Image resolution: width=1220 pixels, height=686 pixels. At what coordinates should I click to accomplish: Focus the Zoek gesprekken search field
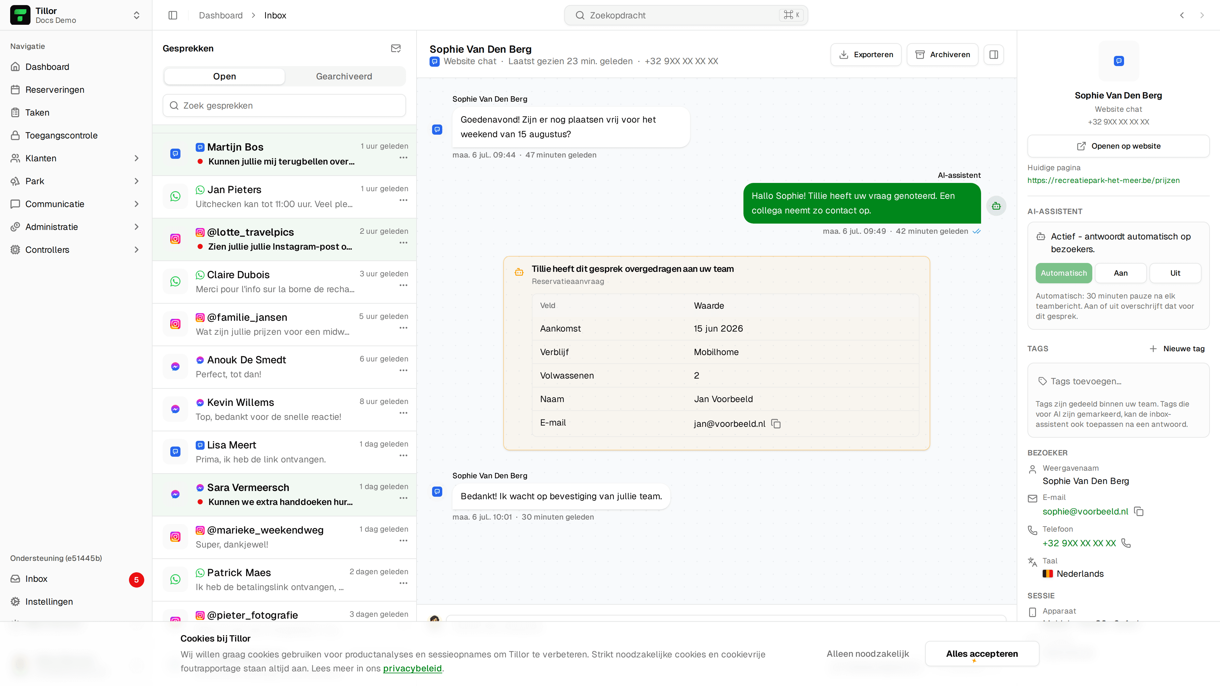pyautogui.click(x=284, y=105)
